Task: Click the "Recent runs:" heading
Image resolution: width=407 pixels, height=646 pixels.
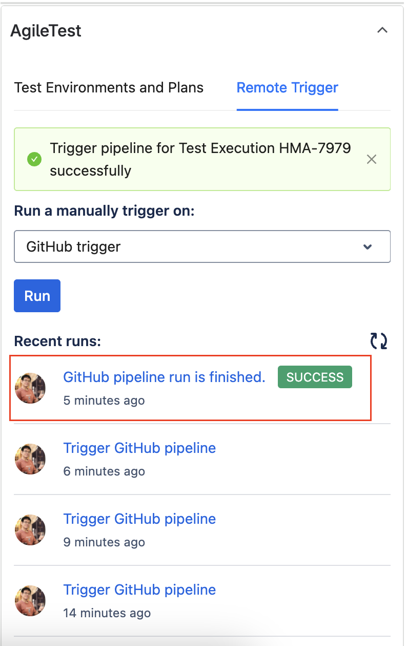Action: 57,341
